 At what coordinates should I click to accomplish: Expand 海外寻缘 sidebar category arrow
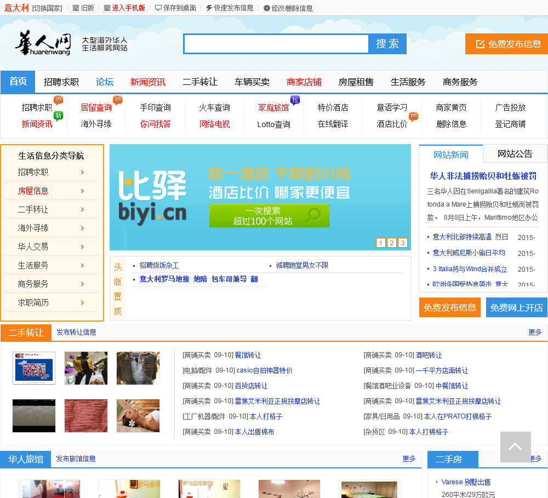point(83,228)
